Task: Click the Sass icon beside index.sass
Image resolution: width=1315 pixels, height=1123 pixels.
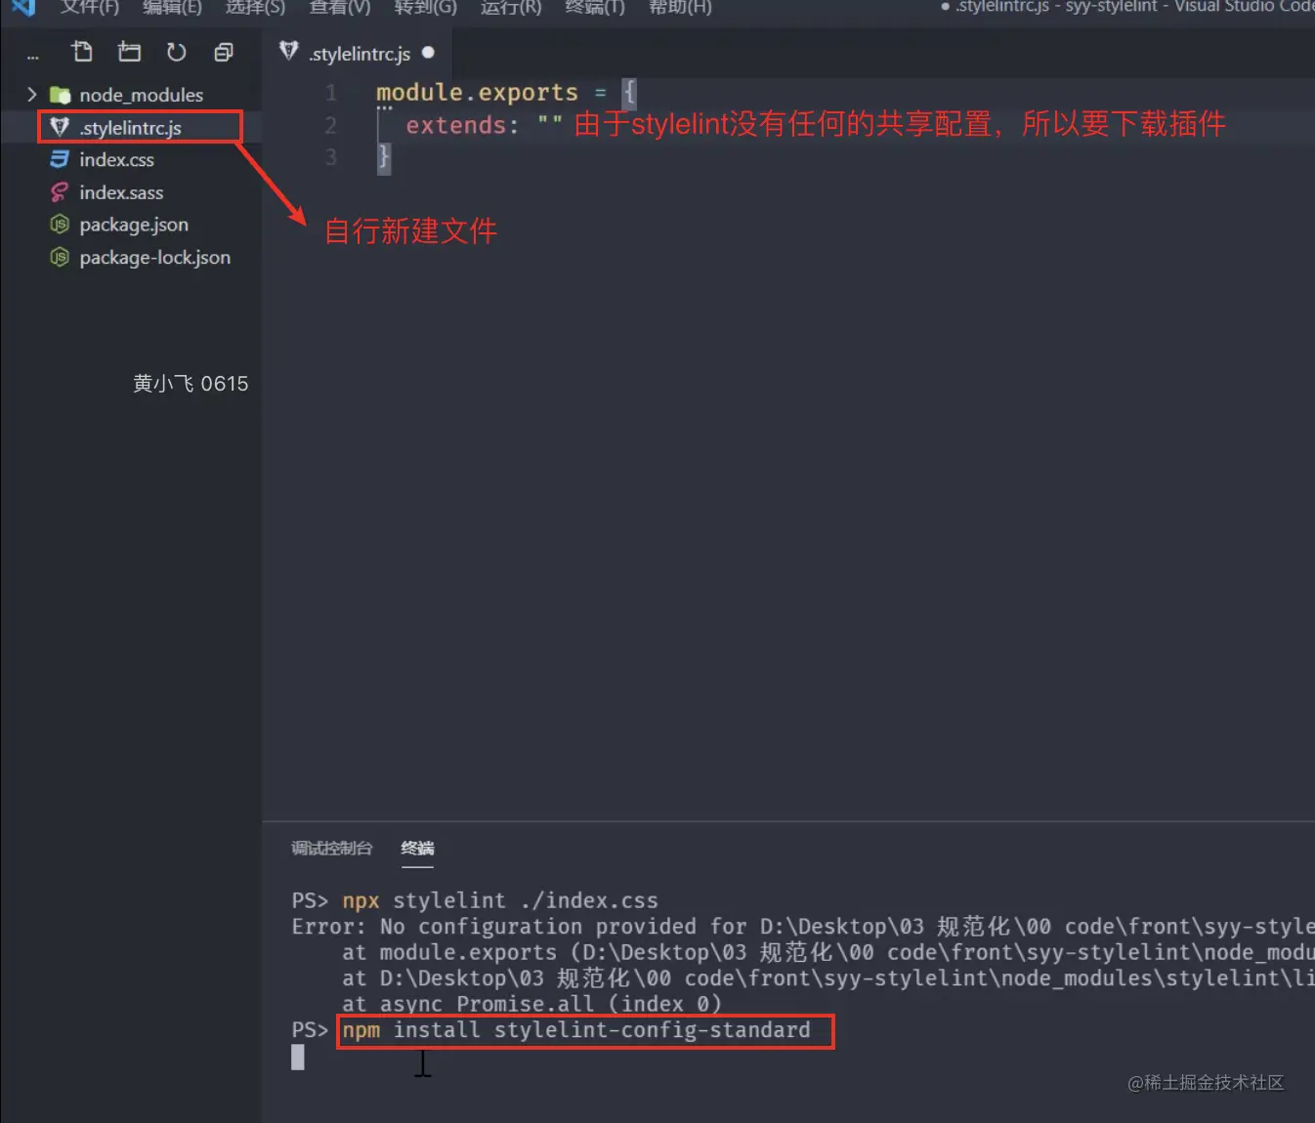Action: tap(60, 192)
